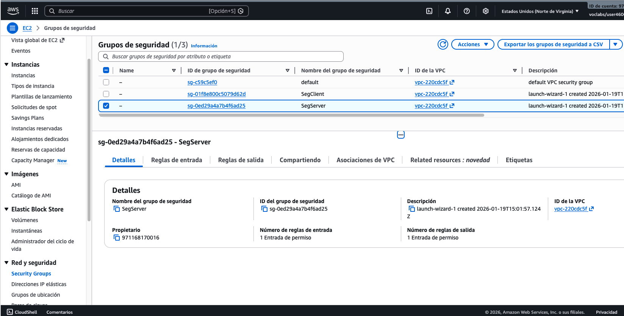Copy the owner account ID 971168170016
This screenshot has height=316, width=624.
point(117,238)
